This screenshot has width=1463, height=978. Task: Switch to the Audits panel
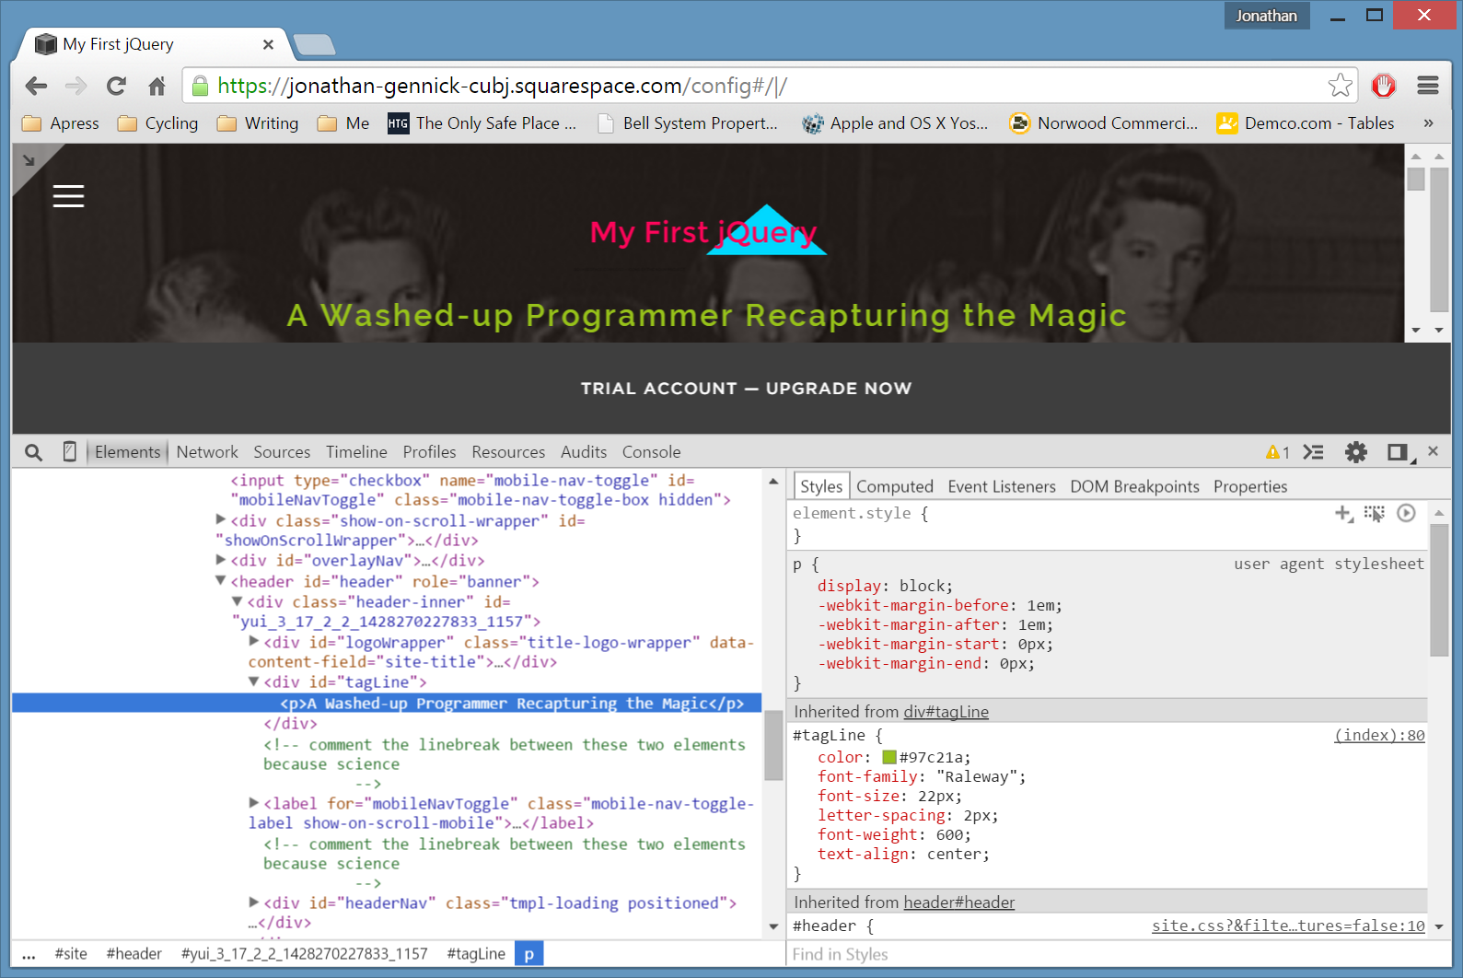tap(584, 452)
